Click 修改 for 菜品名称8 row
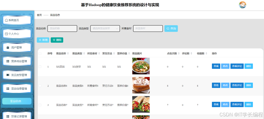This screenshot has width=264, height=119. (225, 85)
